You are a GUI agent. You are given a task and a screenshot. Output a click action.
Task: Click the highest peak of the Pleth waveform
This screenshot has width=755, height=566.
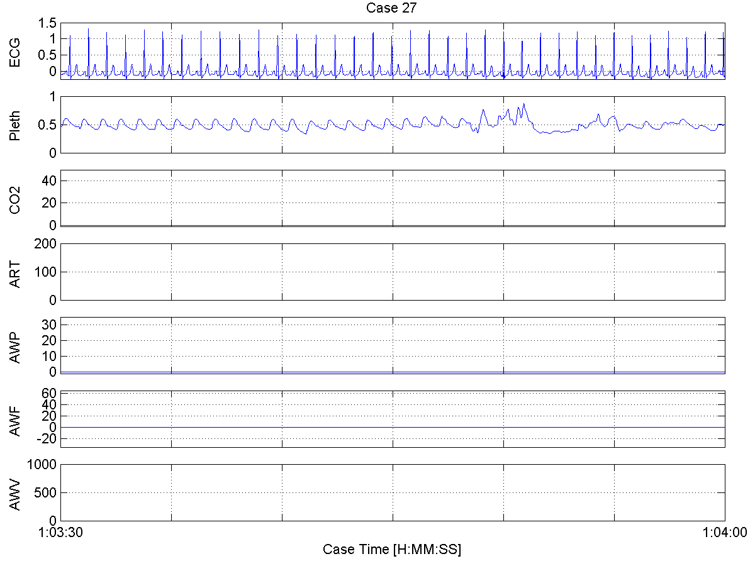click(x=523, y=104)
